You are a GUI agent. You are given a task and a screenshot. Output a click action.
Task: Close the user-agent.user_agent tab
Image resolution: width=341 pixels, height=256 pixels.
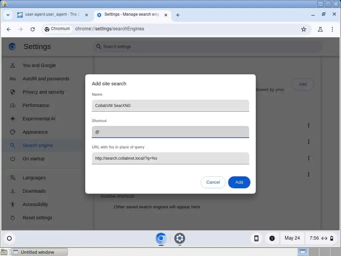coord(87,15)
